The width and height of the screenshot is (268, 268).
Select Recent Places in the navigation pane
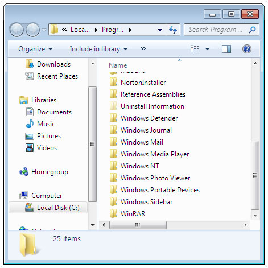52,76
